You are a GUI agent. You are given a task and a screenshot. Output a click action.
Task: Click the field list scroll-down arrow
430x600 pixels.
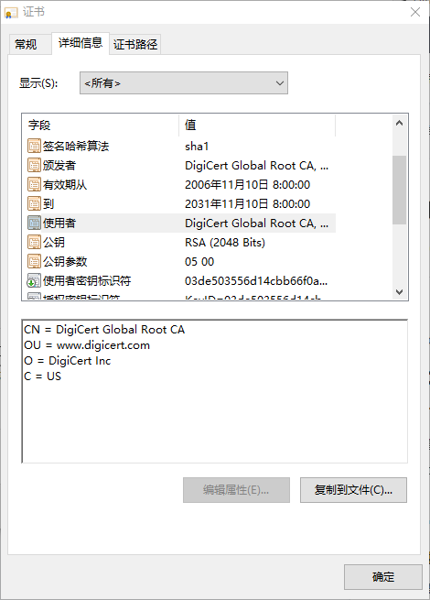(400, 292)
